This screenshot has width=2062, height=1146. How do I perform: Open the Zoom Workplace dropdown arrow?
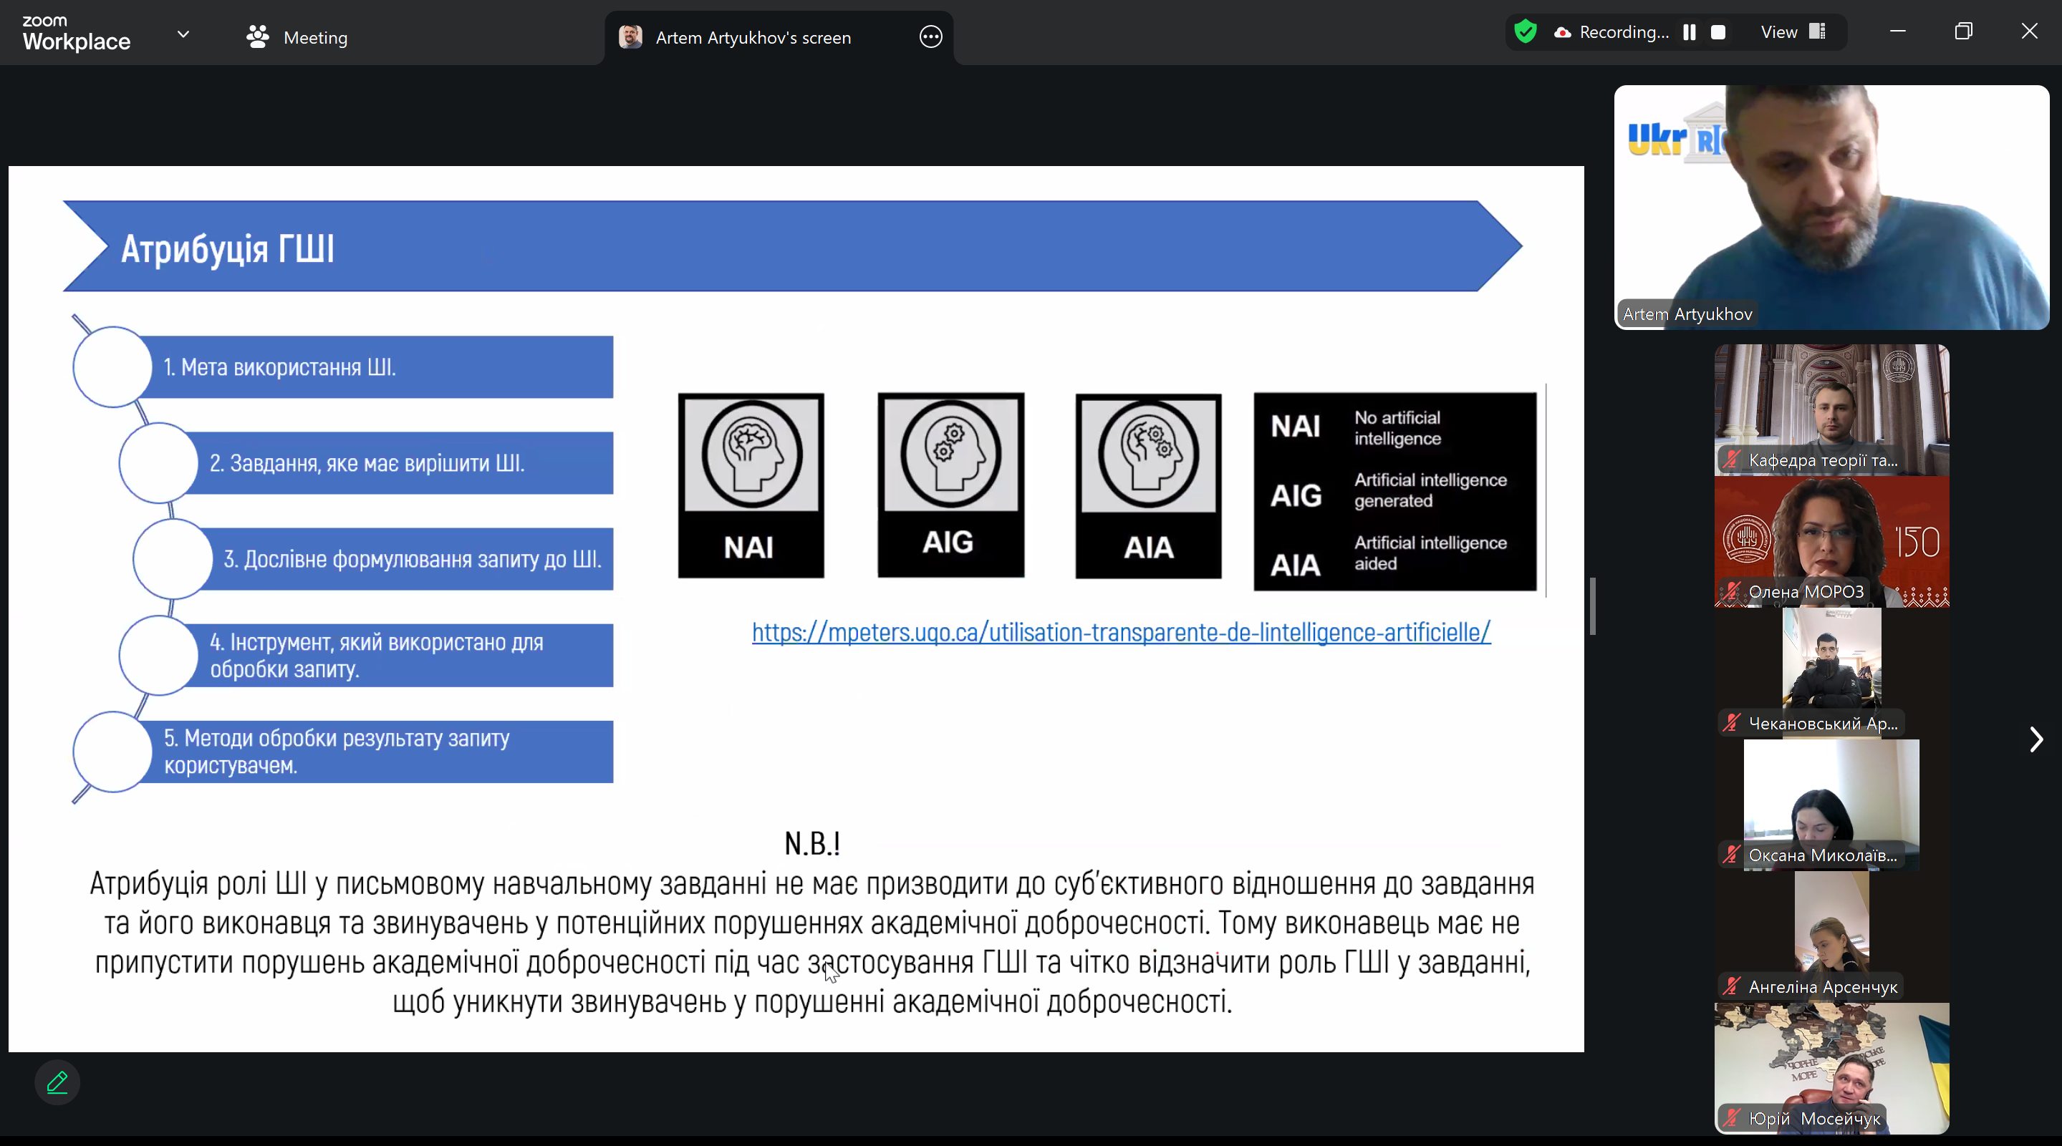tap(183, 34)
